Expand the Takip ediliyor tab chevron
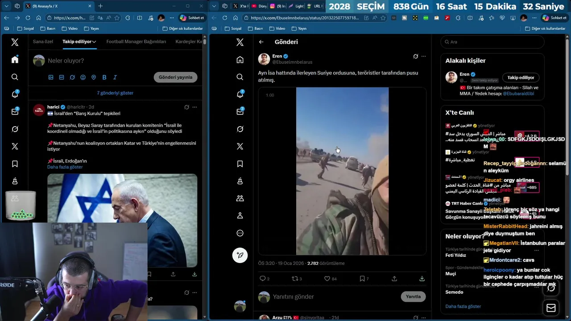571x321 pixels. (95, 41)
